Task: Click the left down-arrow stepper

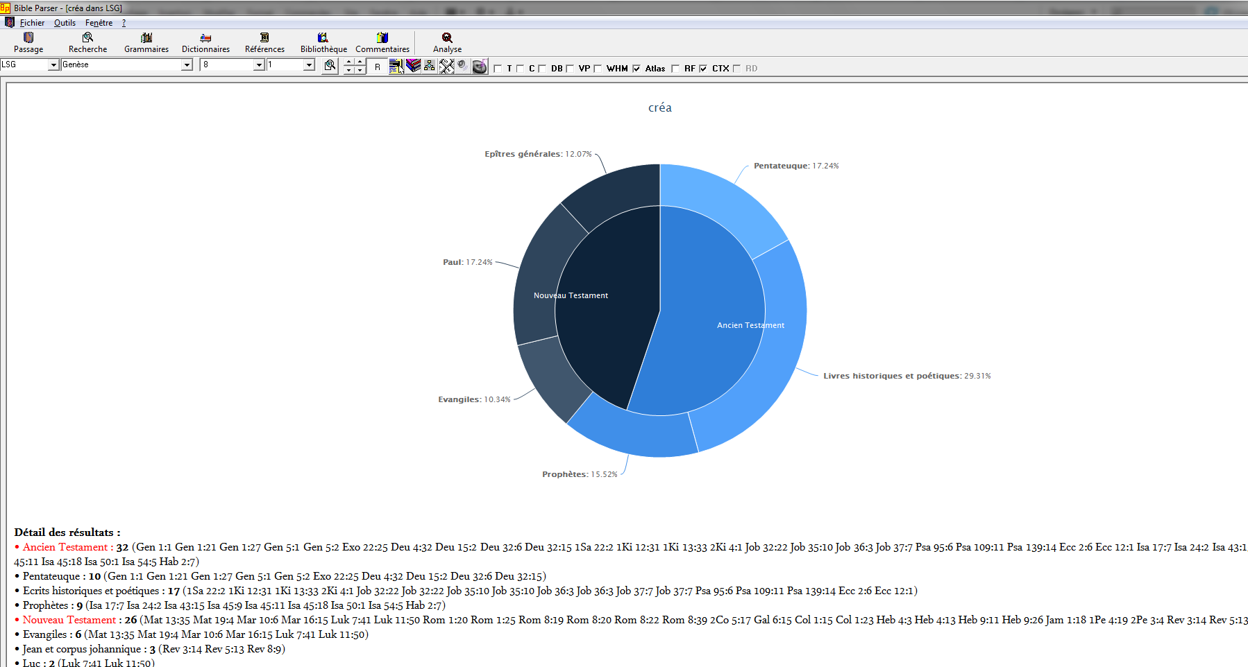Action: coord(349,70)
